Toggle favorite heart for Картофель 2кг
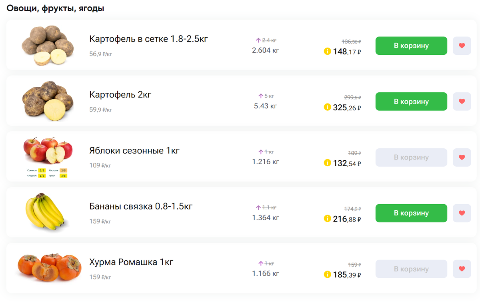 point(462,102)
